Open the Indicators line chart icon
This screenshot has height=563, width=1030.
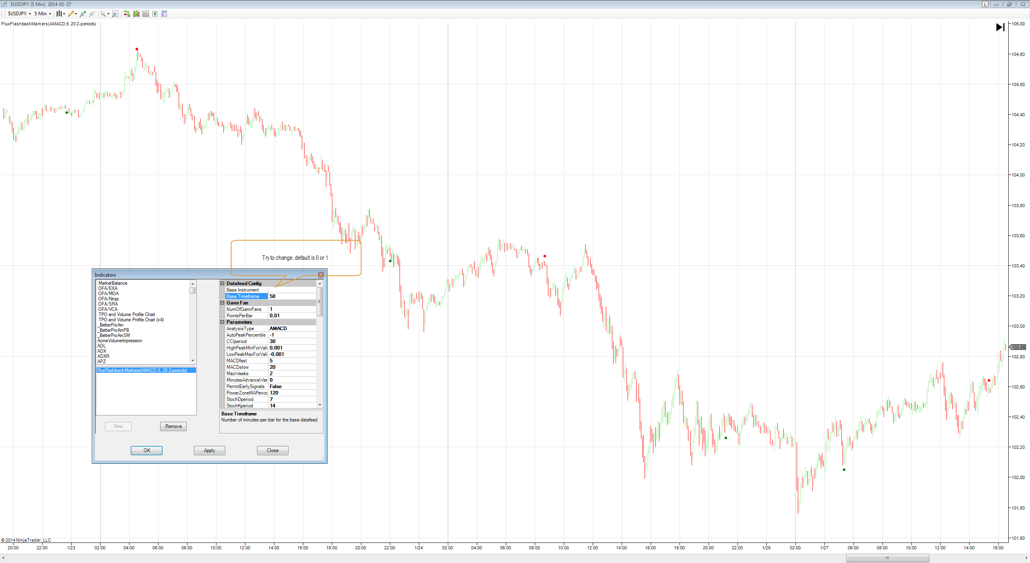point(146,14)
